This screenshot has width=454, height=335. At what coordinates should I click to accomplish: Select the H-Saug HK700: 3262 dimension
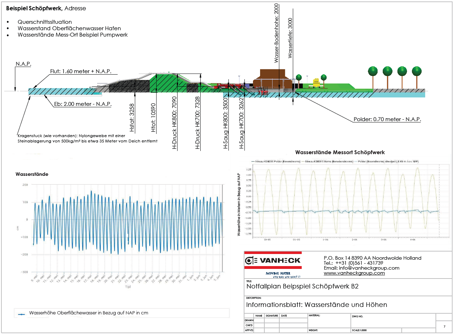tap(242, 123)
